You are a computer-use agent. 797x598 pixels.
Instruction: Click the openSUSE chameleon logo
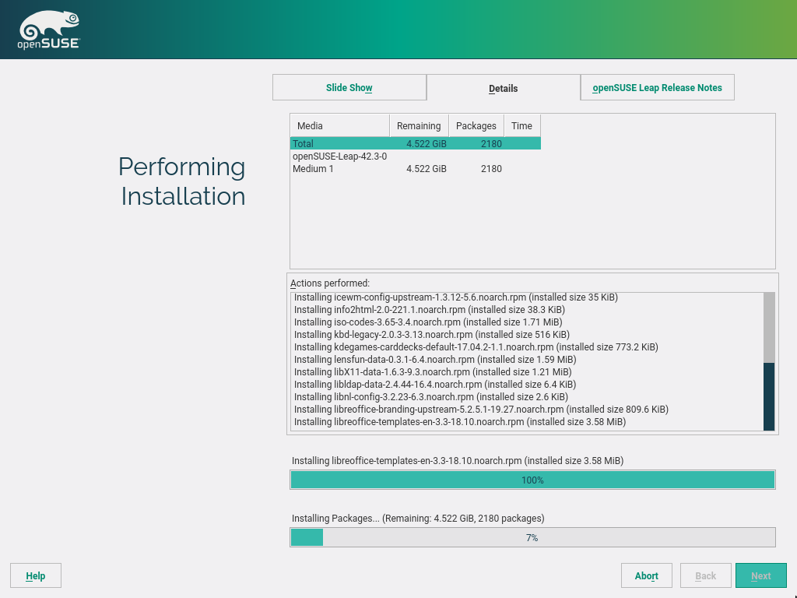(48, 31)
